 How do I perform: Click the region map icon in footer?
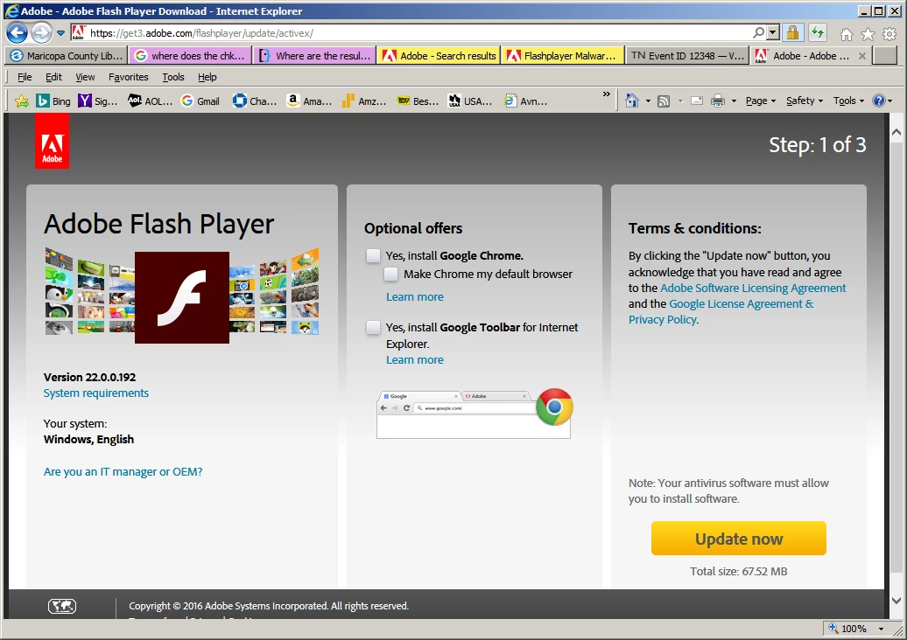[x=62, y=606]
